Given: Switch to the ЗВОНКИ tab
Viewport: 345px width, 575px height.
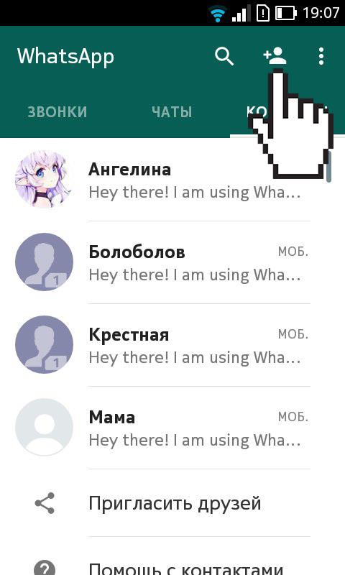Looking at the screenshot, I should (x=57, y=112).
